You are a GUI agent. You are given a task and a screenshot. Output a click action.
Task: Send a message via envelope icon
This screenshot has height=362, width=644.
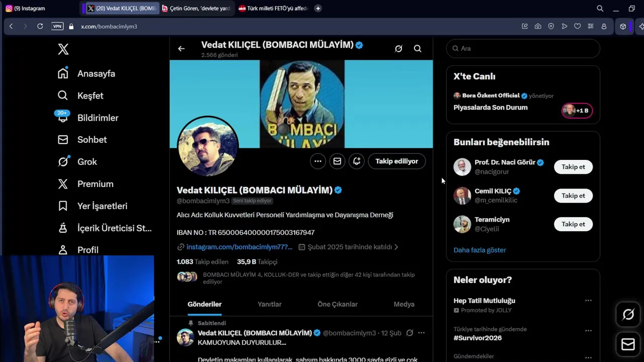pos(337,161)
